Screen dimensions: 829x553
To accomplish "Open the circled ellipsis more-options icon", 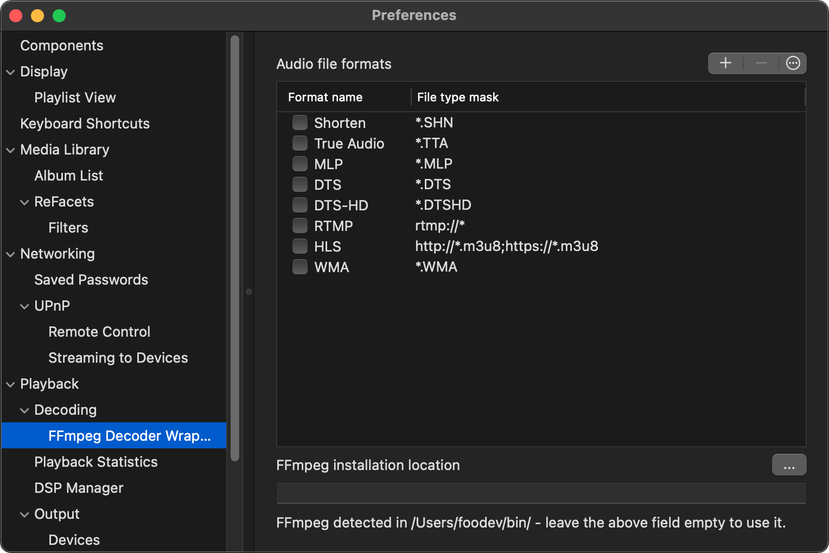I will [793, 63].
